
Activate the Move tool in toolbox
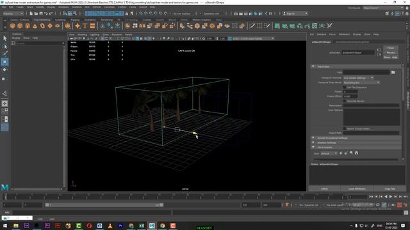point(4,62)
